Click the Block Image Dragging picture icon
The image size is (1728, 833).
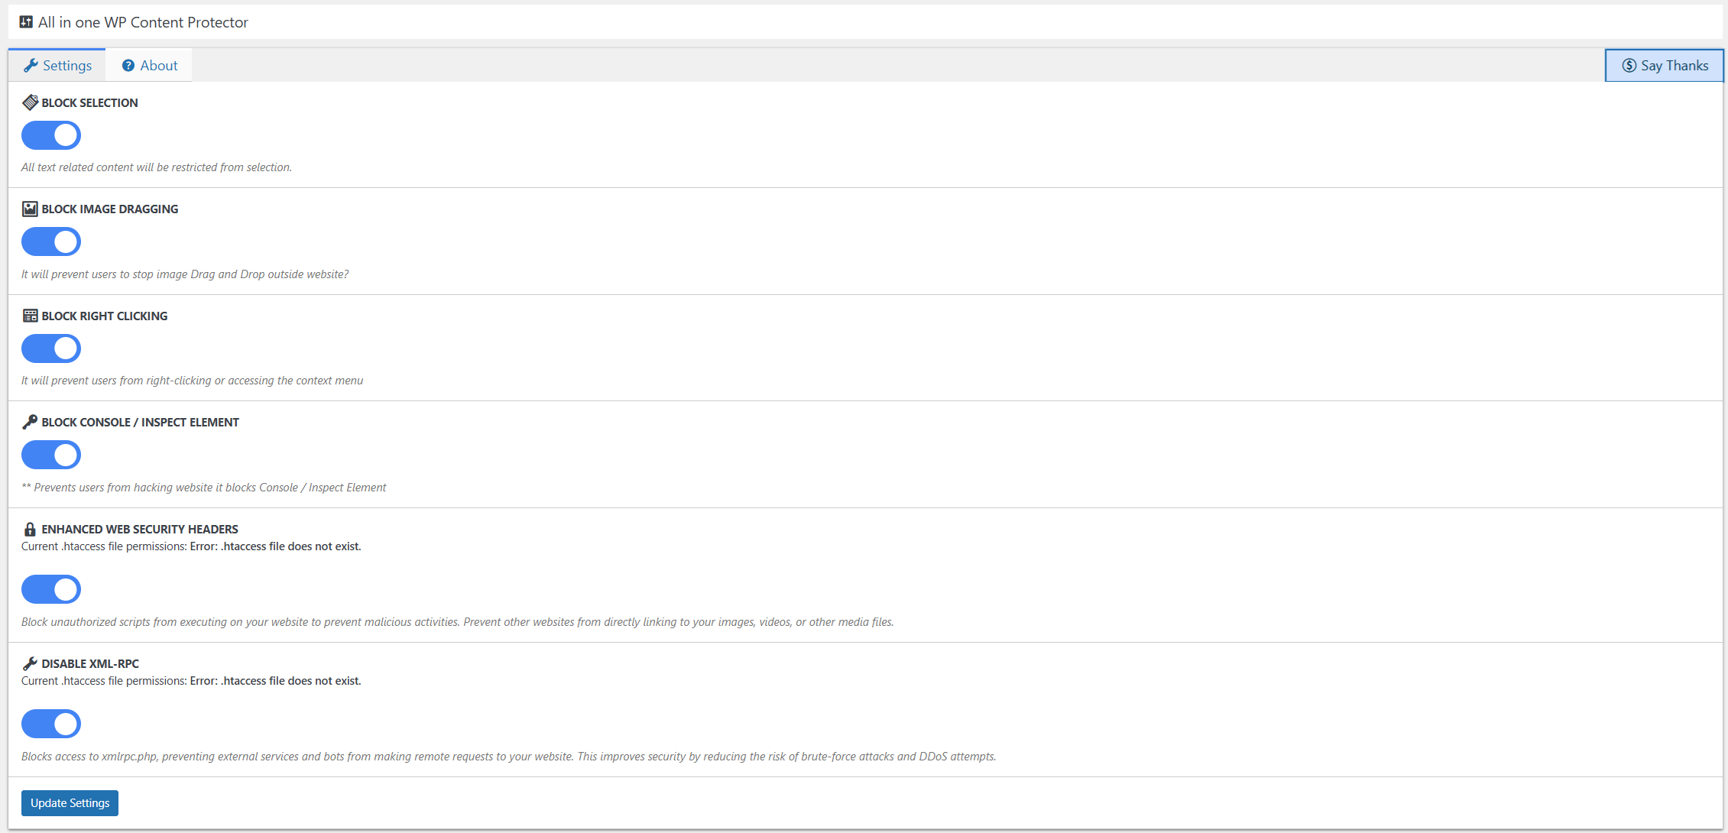pos(30,209)
